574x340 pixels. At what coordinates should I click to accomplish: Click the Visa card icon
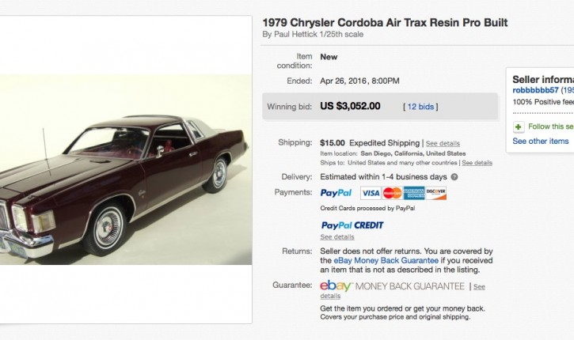pos(370,193)
